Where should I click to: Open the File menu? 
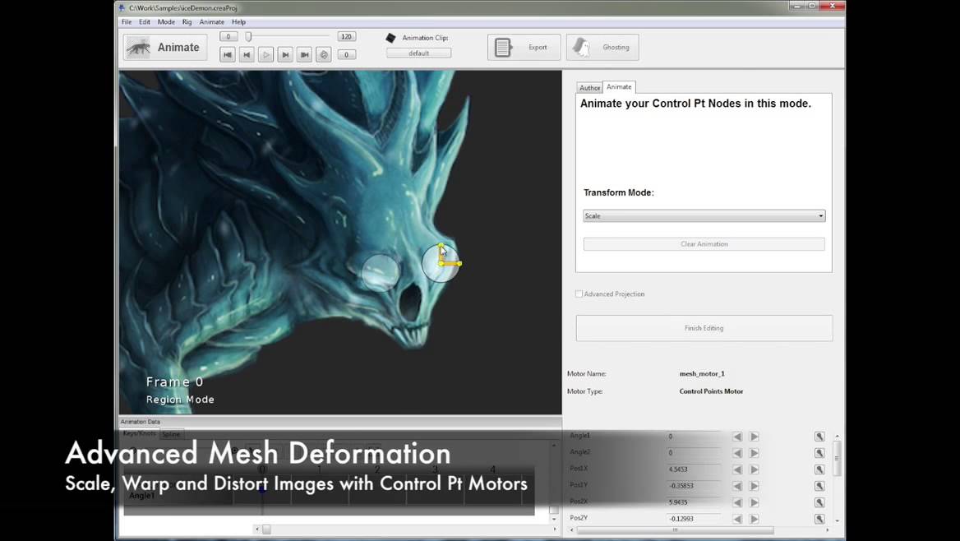[127, 22]
